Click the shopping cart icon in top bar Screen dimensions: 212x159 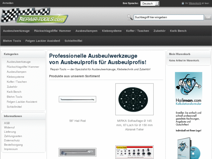[183, 3]
